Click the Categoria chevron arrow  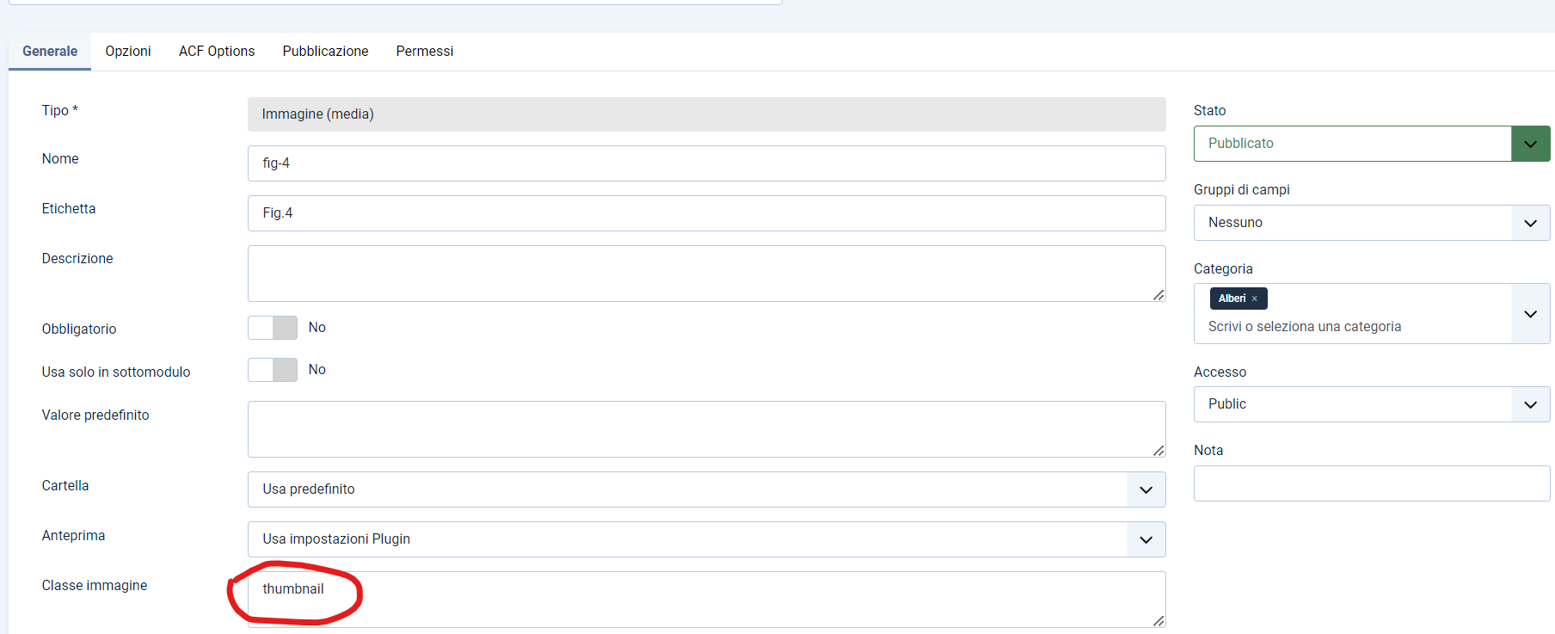(x=1530, y=314)
